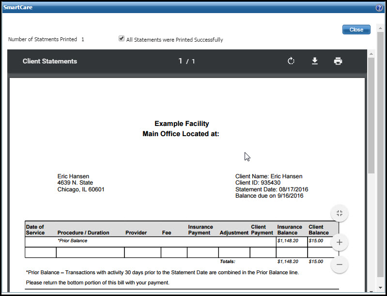Click the Insurance Balance column header
Viewport: 387px width, 296px height.
click(x=290, y=230)
